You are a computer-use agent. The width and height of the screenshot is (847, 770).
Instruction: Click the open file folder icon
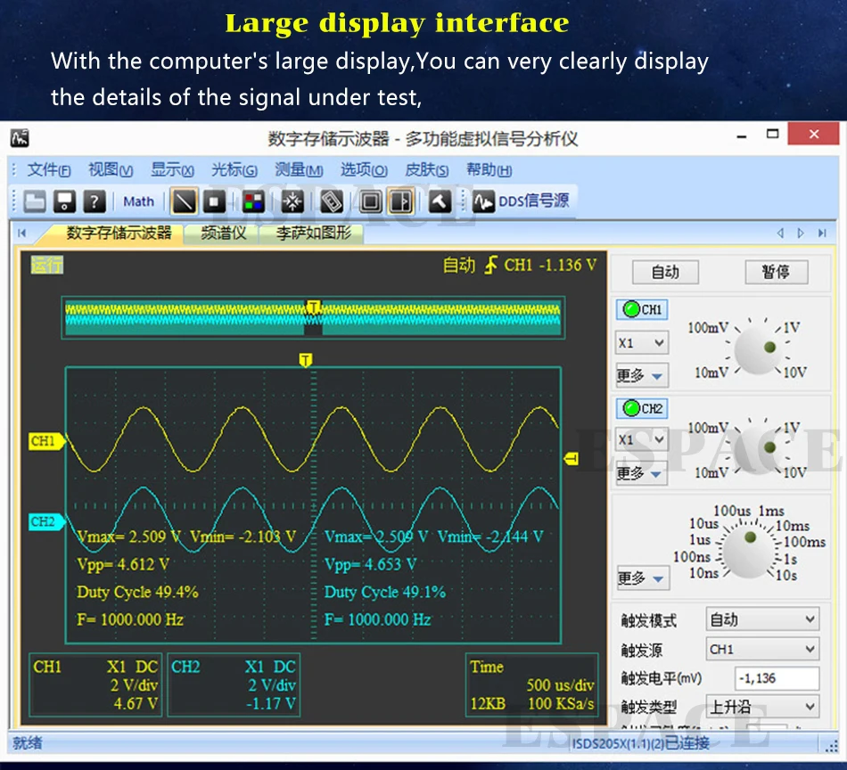(x=35, y=201)
